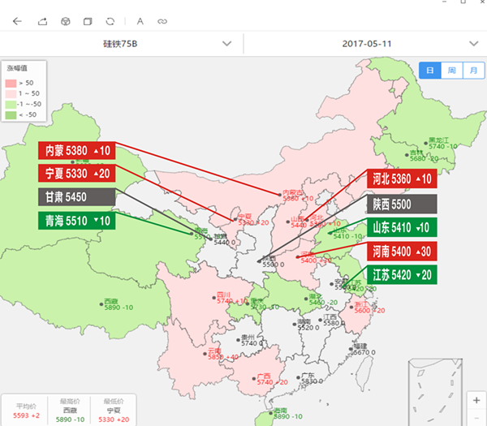Select the 甘肃 5450 callout label
The width and height of the screenshot is (487, 426).
pos(77,197)
